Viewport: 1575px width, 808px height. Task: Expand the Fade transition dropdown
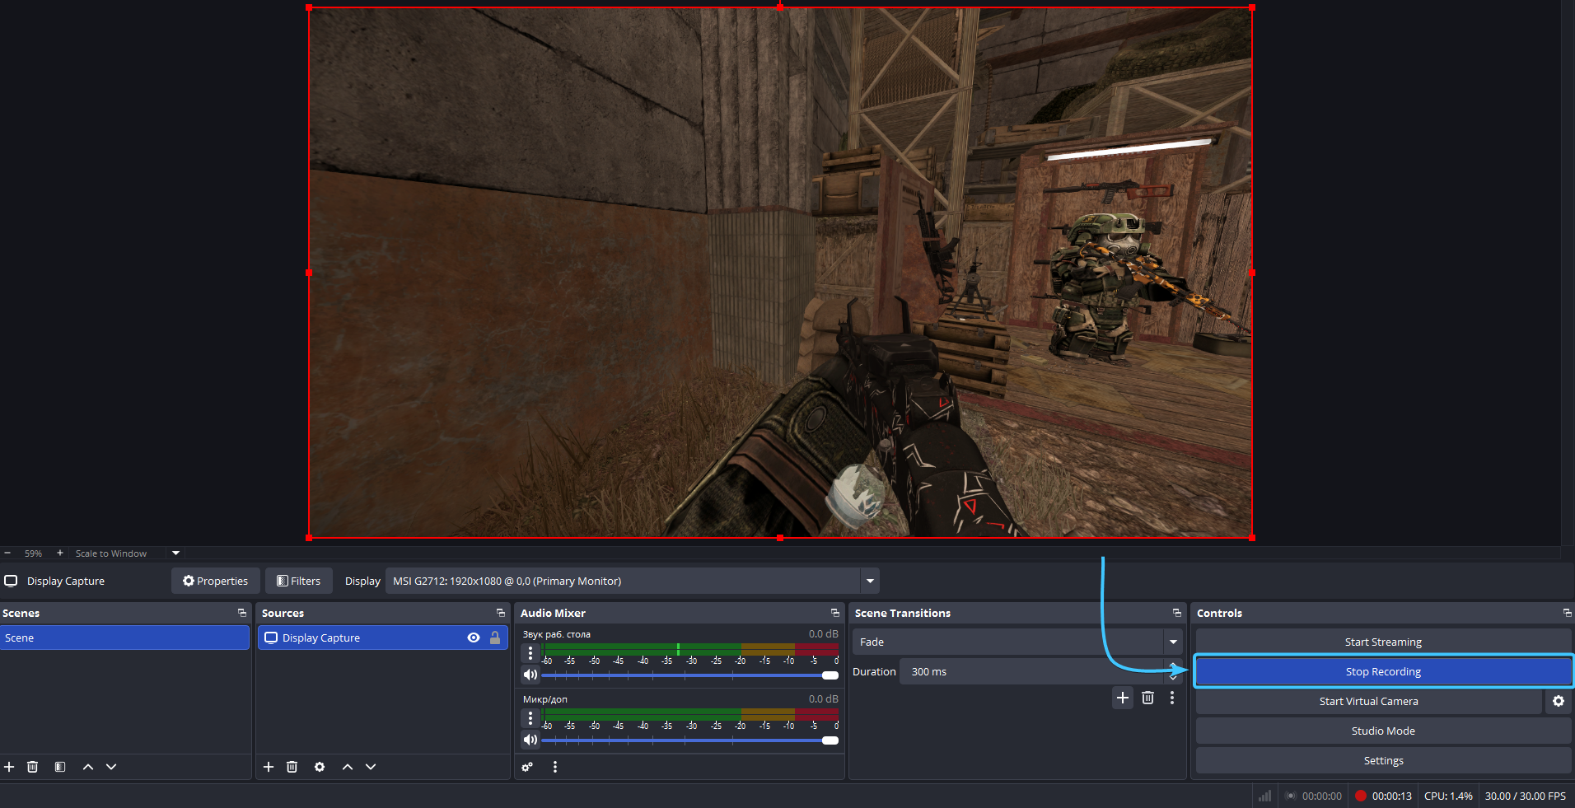point(1173,642)
